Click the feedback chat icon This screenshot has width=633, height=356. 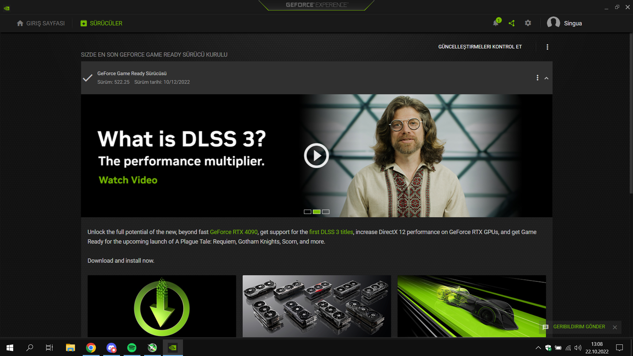click(x=546, y=327)
